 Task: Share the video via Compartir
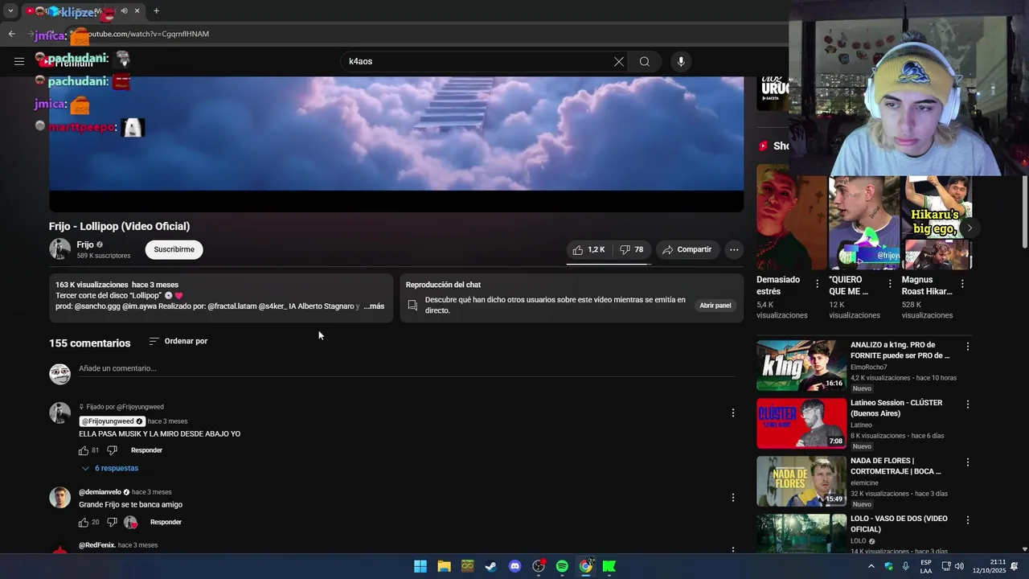point(687,250)
